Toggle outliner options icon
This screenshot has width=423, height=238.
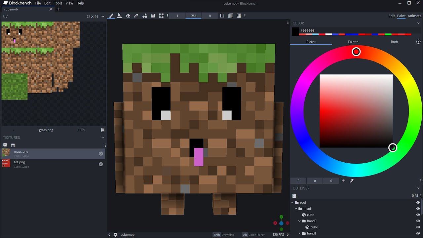pos(294,196)
